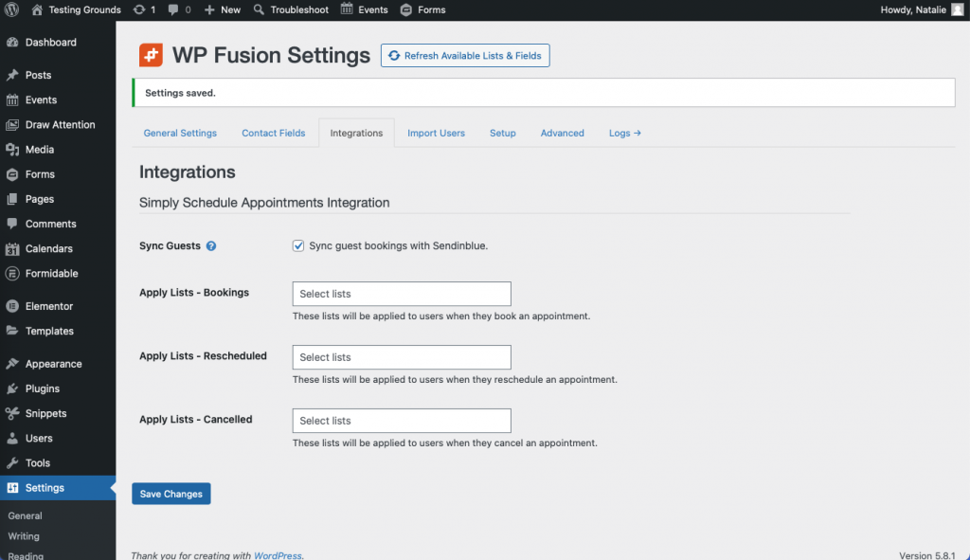970x560 pixels.
Task: Click the WordPress logo in the admin bar
Action: tap(10, 9)
